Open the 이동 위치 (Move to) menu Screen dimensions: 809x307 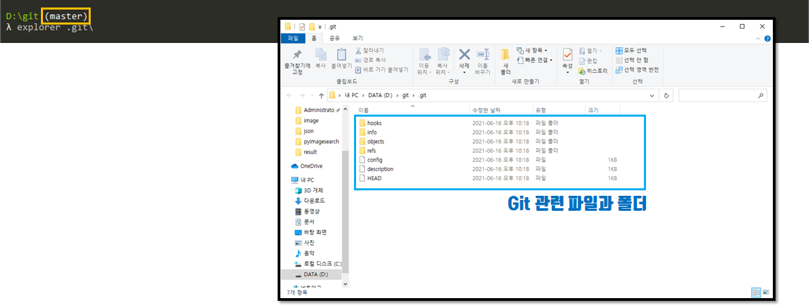[x=424, y=61]
